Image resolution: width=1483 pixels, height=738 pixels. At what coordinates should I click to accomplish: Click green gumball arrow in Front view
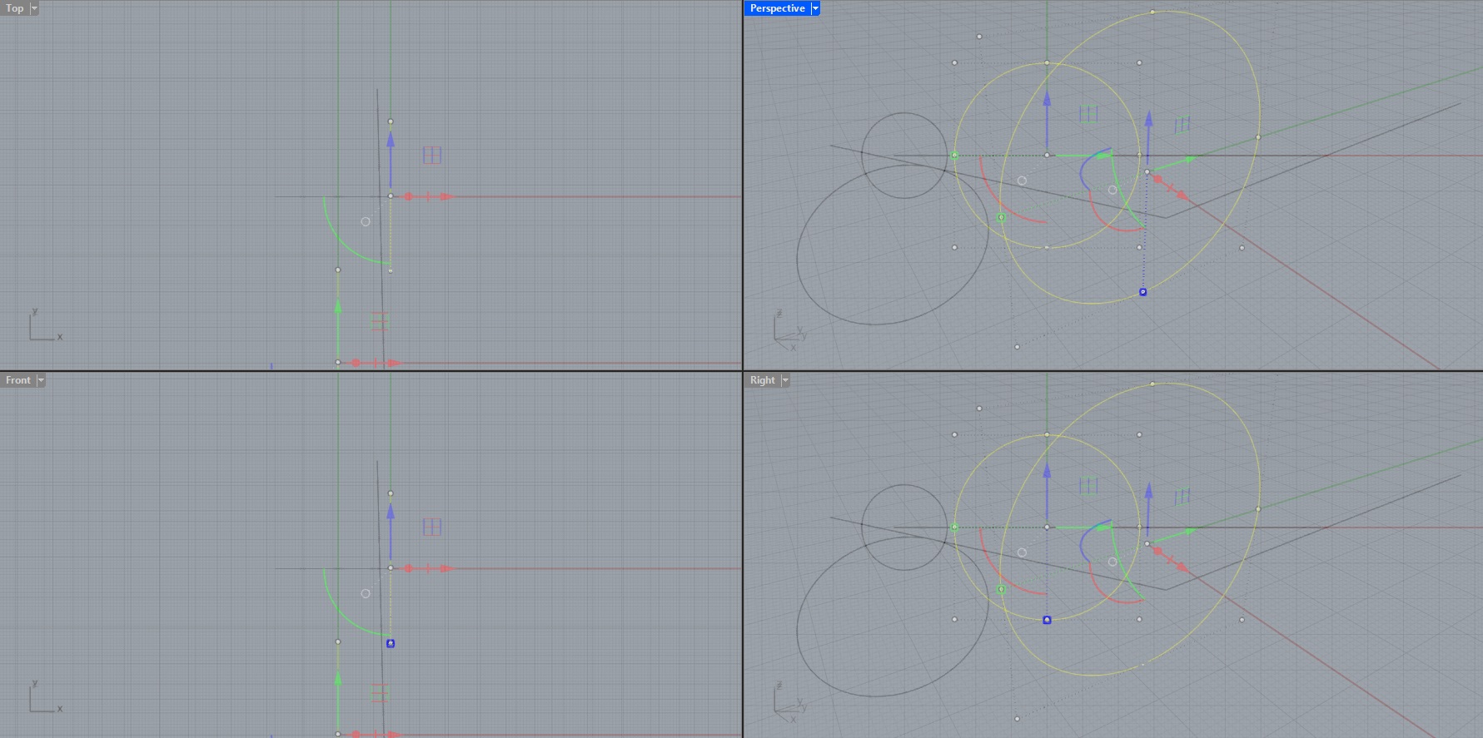338,679
